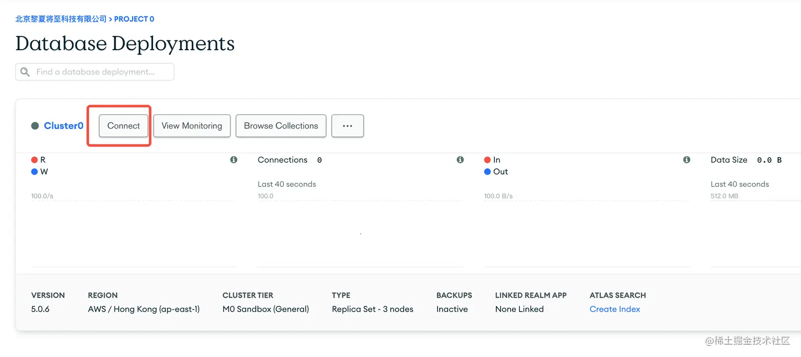
Task: Click the info icon of the R/W chart
Action: (x=234, y=160)
